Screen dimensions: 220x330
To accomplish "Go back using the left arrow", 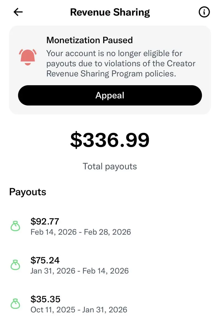I will tap(18, 12).
